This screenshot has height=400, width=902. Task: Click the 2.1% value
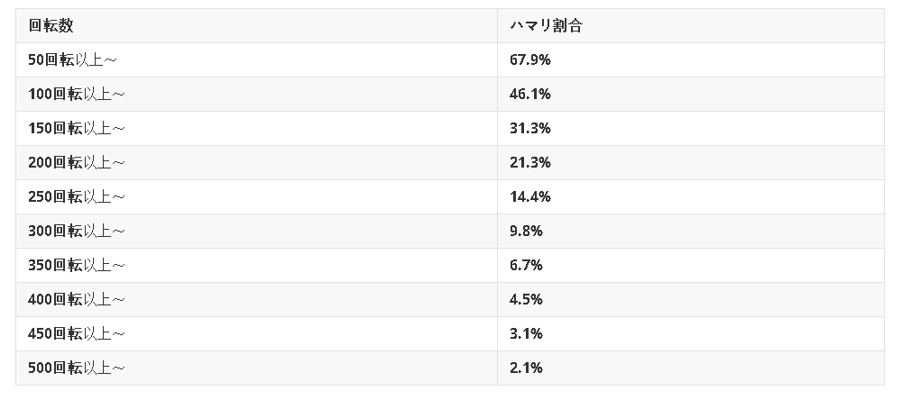(526, 368)
